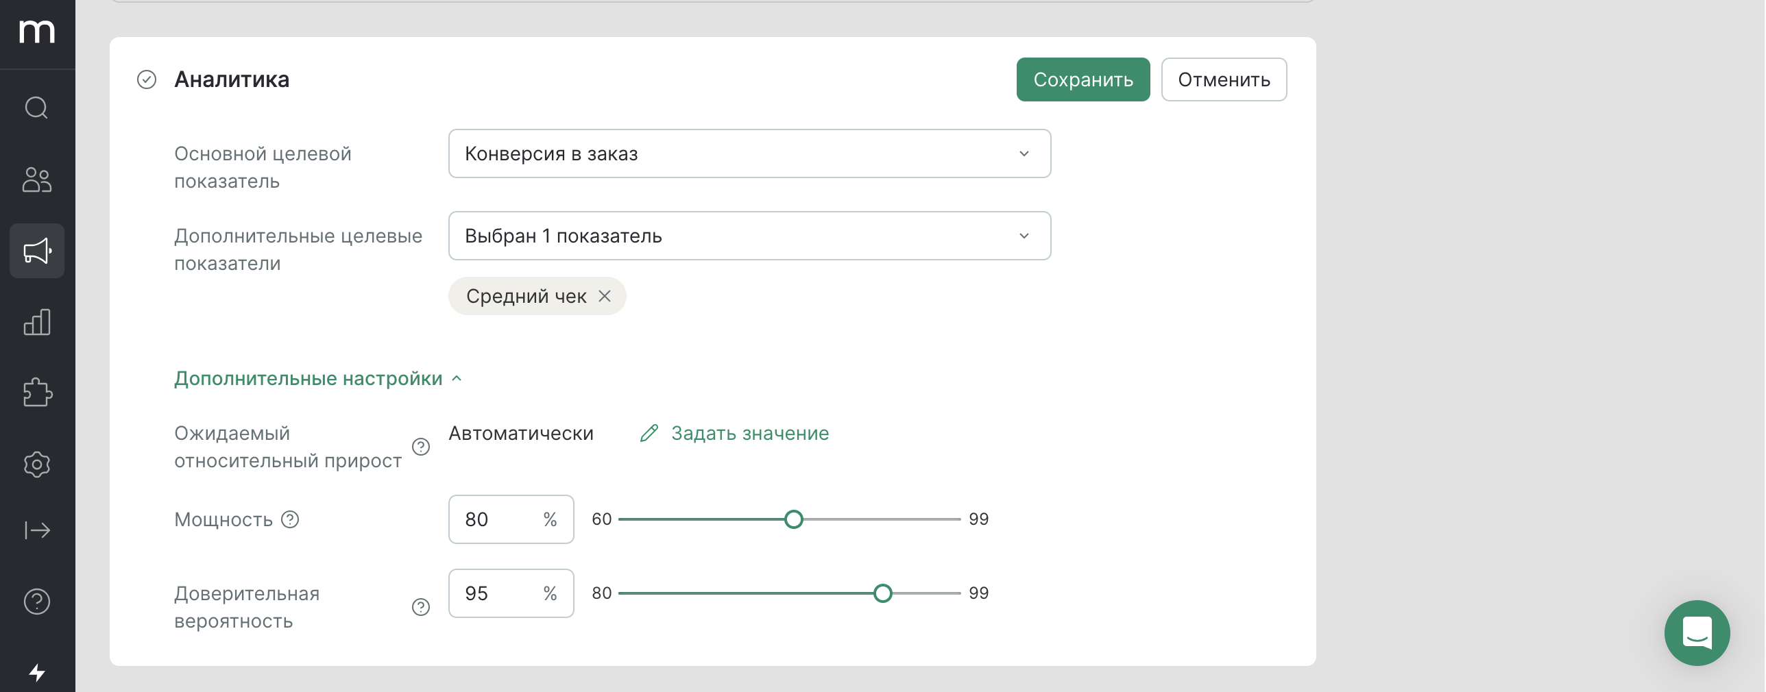Open the customers section icon
This screenshot has width=1766, height=692.
point(37,180)
